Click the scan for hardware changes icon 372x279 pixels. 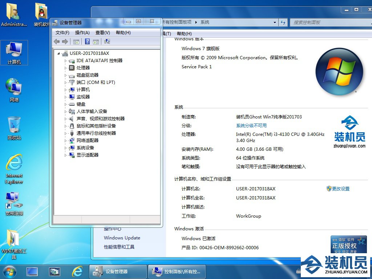pos(107,42)
